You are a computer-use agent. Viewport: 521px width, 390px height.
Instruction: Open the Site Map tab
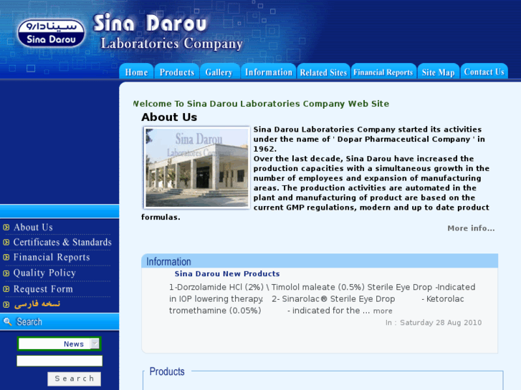coord(439,72)
